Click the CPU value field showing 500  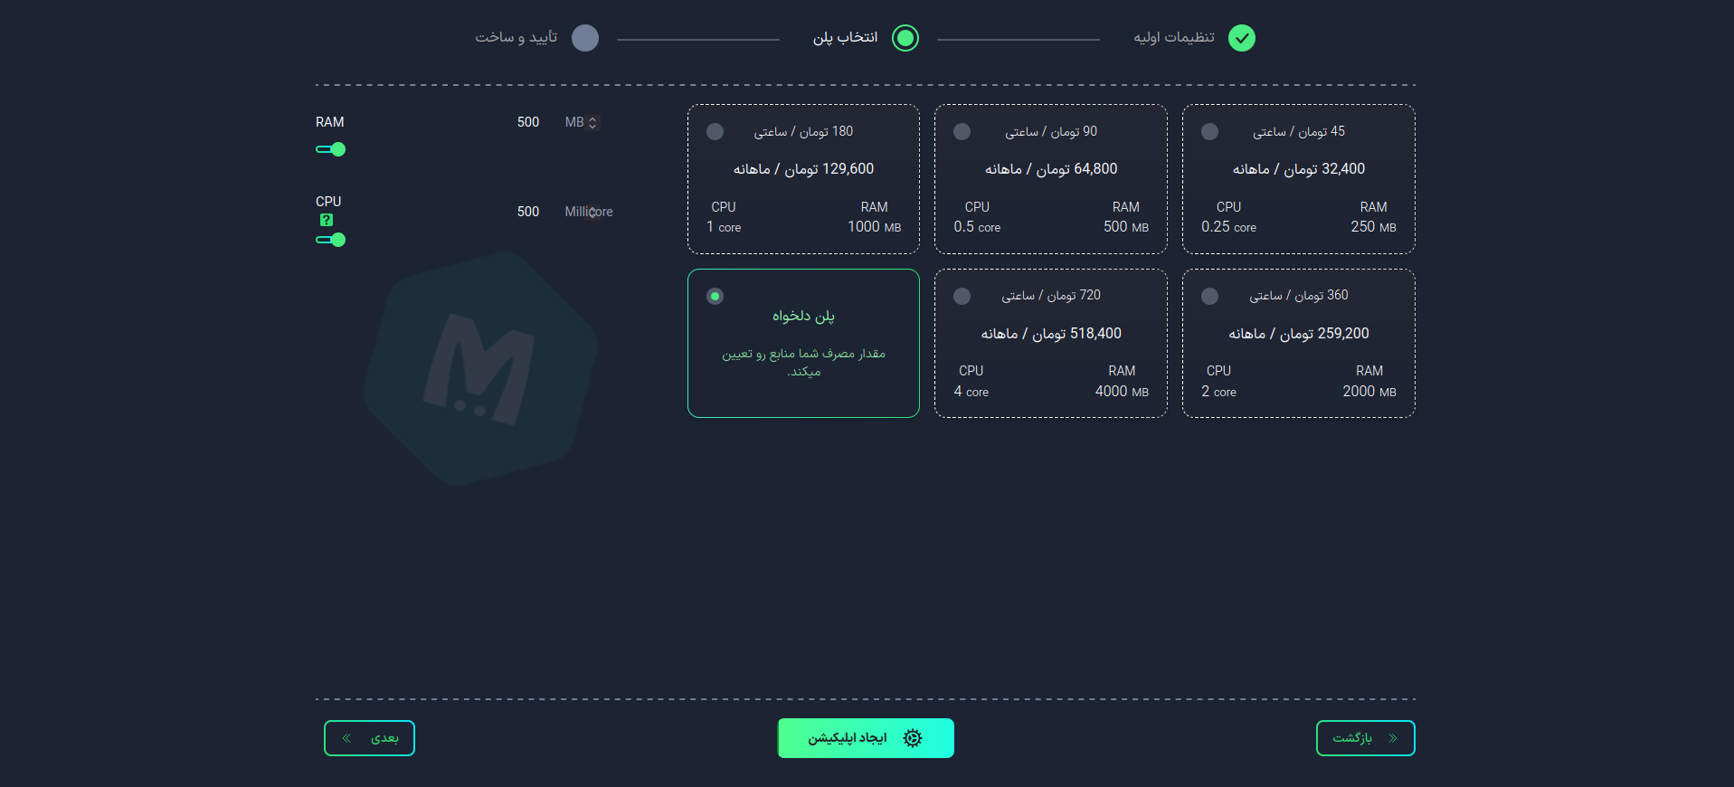tap(528, 212)
